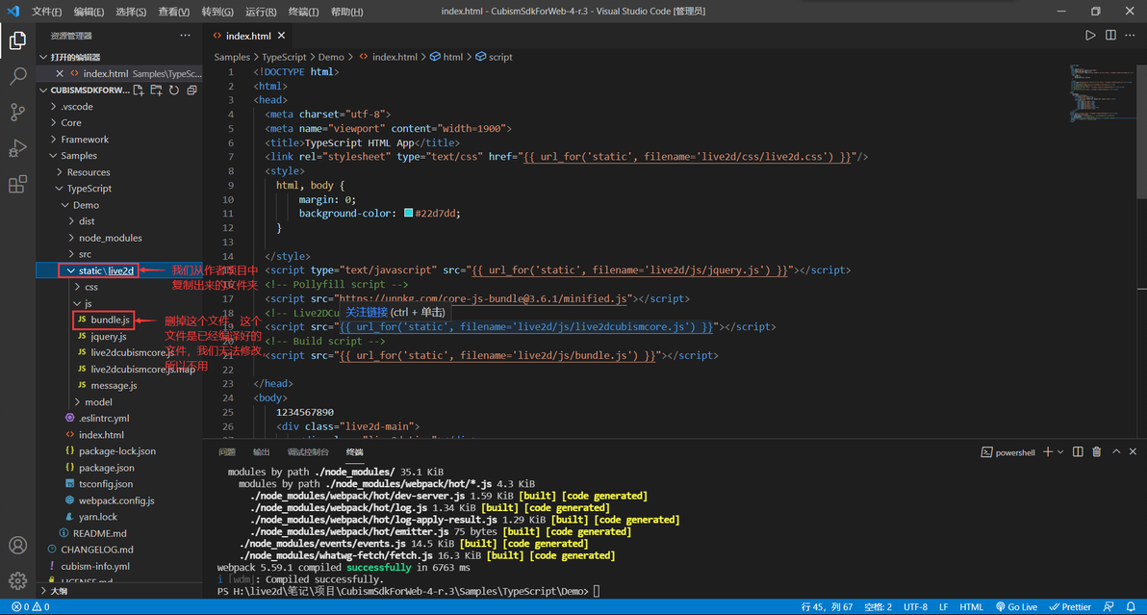This screenshot has height=615, width=1147.
Task: Expand the outline section at bottom
Action: (119, 591)
